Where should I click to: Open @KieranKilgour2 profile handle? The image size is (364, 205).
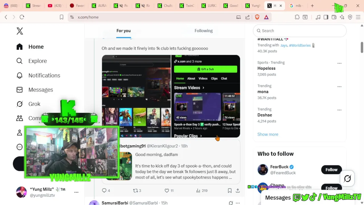[x=162, y=146]
